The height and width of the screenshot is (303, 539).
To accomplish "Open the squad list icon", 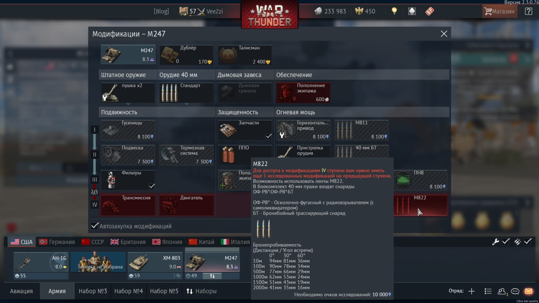I will (488, 291).
